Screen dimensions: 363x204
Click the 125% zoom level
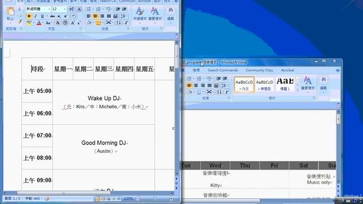(128, 198)
